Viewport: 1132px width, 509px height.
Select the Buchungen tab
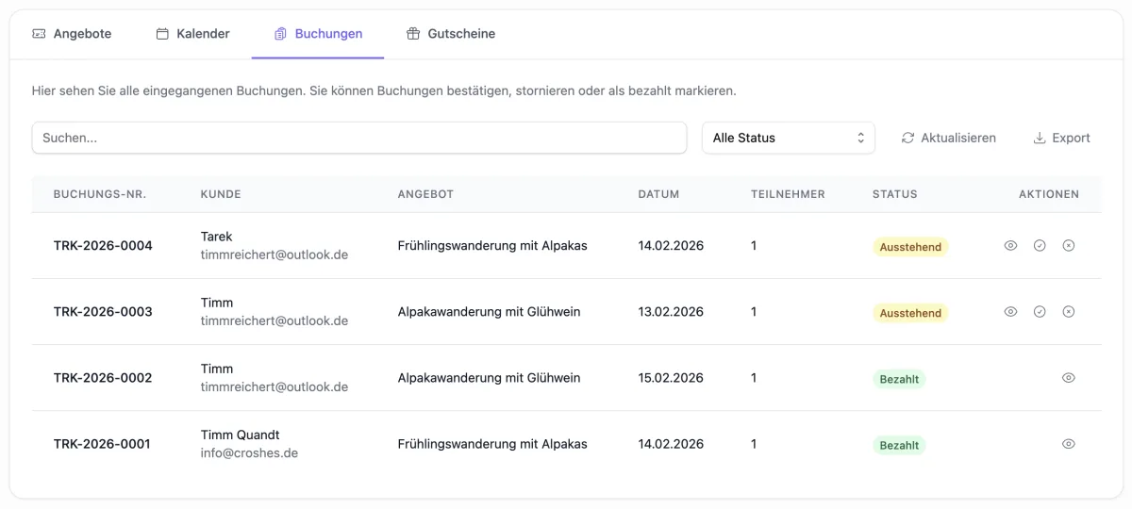pyautogui.click(x=318, y=34)
